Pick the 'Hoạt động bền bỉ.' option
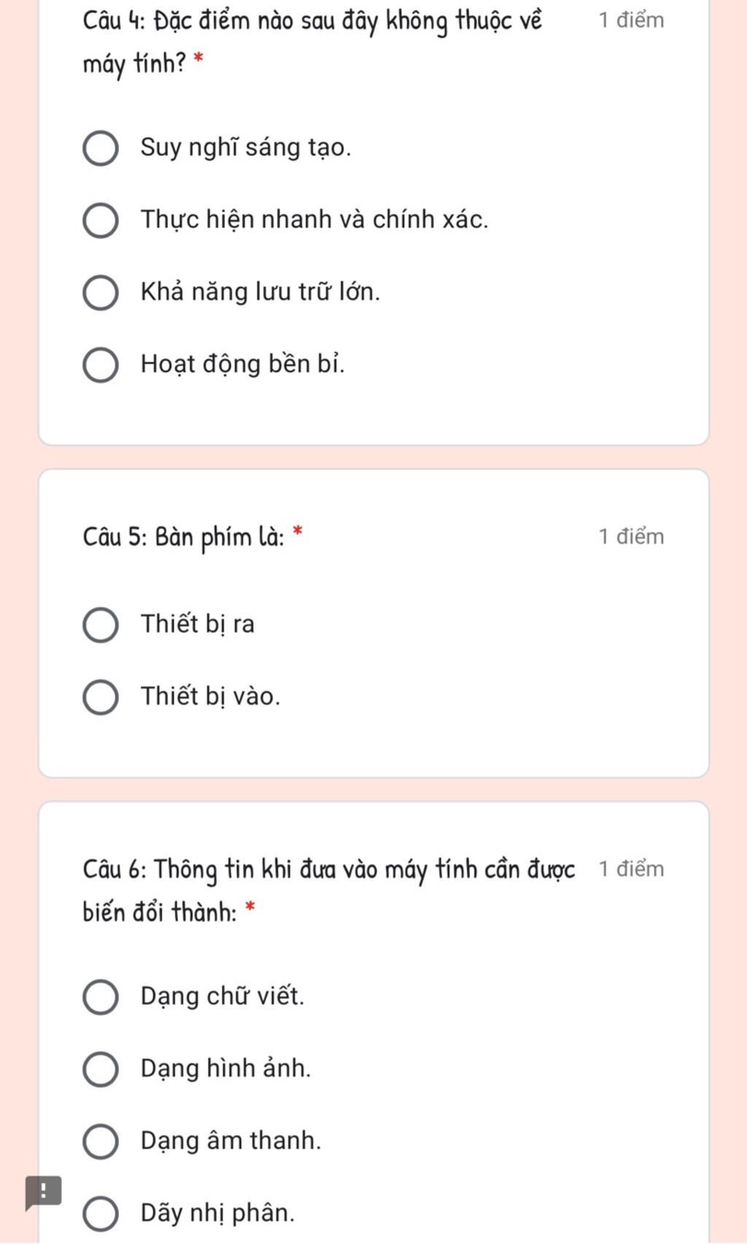This screenshot has height=1244, width=747. coord(101,366)
